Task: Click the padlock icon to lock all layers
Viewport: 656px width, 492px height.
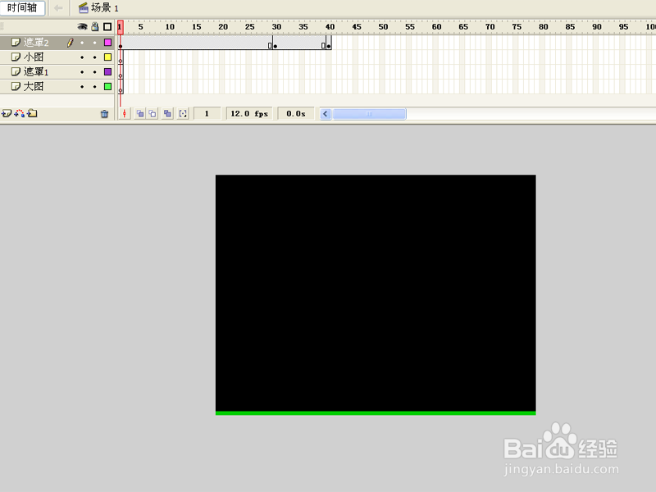Action: point(95,27)
